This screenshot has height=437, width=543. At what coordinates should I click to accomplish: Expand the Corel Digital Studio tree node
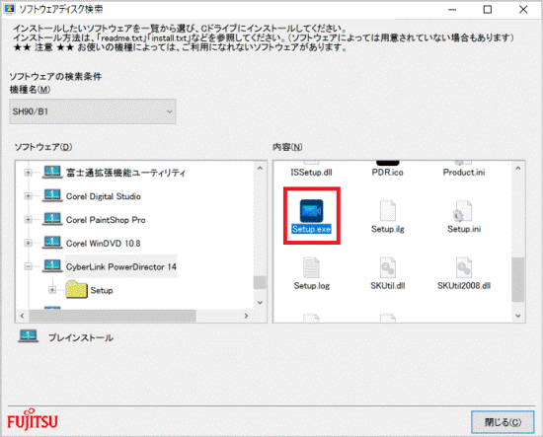point(28,196)
